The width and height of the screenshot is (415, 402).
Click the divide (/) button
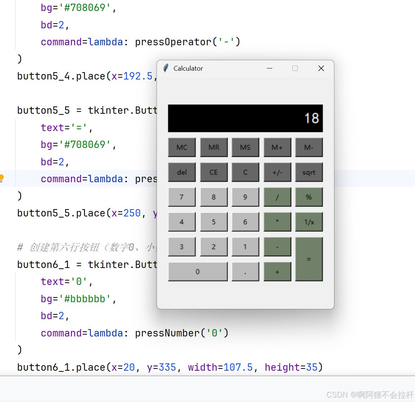tap(278, 197)
